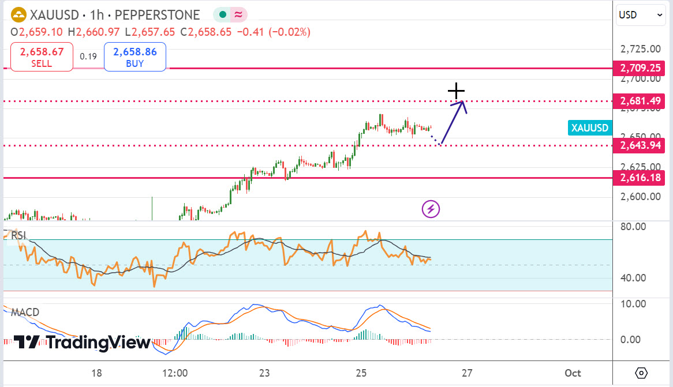Click the date 25 on time axis
This screenshot has height=387, width=673.
[361, 373]
